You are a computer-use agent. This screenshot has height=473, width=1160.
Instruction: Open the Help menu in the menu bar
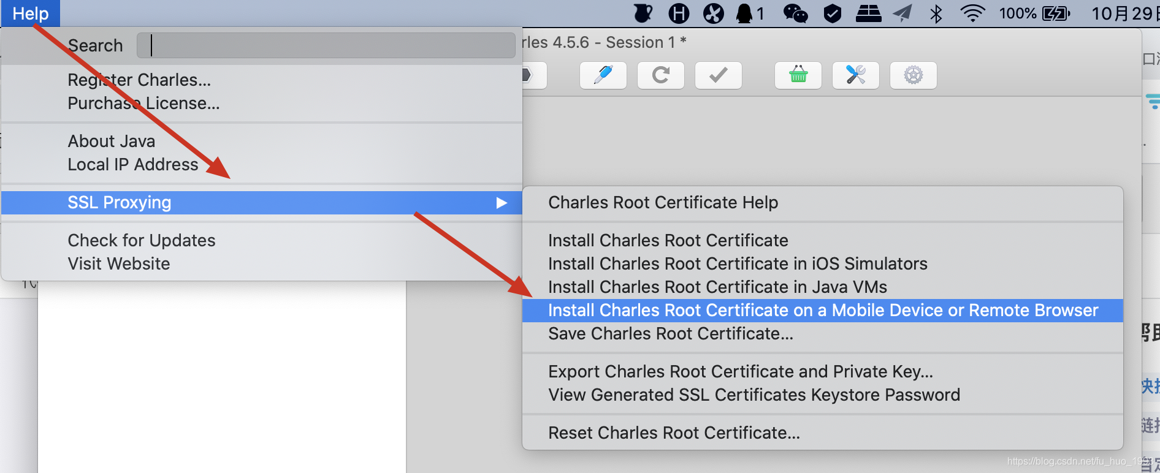(31, 13)
